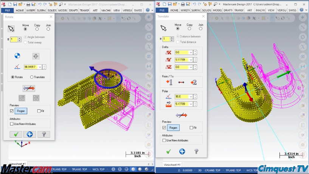
Task: Click the blue Apply plus icon in Translate dialog
Action: pos(182,151)
